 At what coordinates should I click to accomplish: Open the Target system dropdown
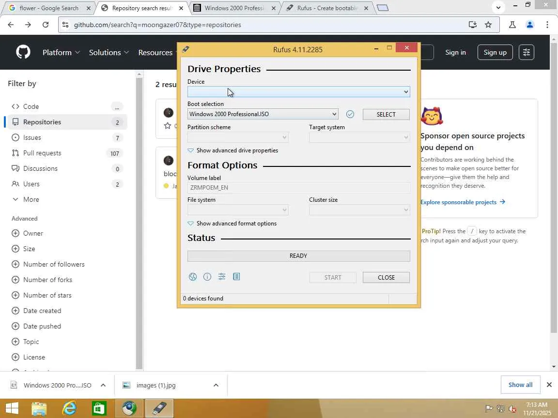pyautogui.click(x=359, y=137)
